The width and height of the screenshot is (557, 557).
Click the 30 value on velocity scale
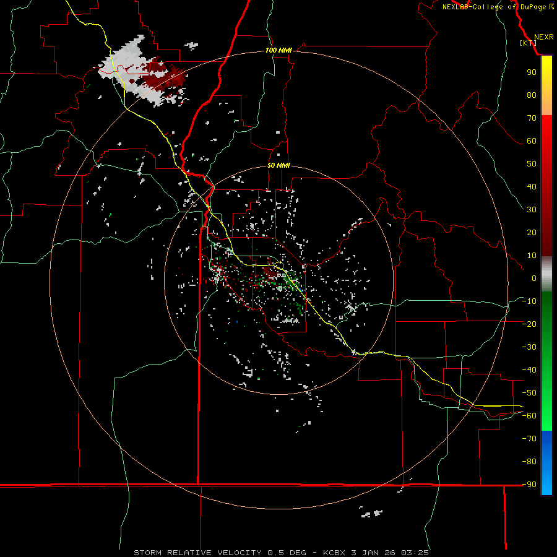(532, 210)
